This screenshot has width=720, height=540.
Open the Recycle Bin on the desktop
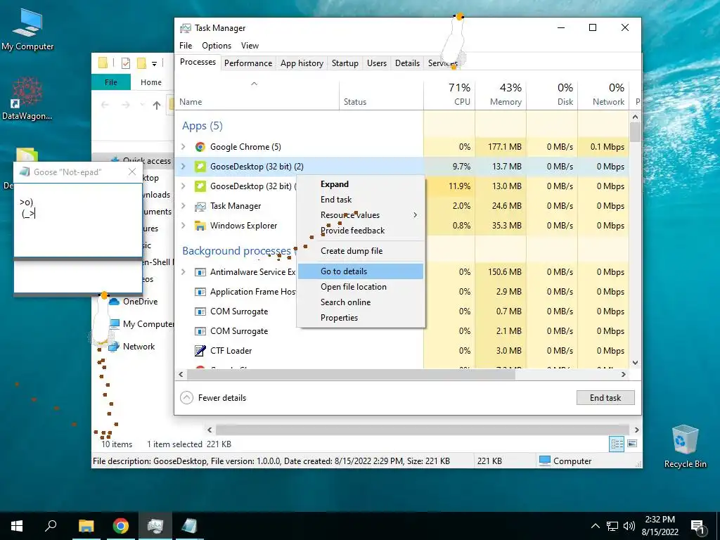click(x=685, y=446)
